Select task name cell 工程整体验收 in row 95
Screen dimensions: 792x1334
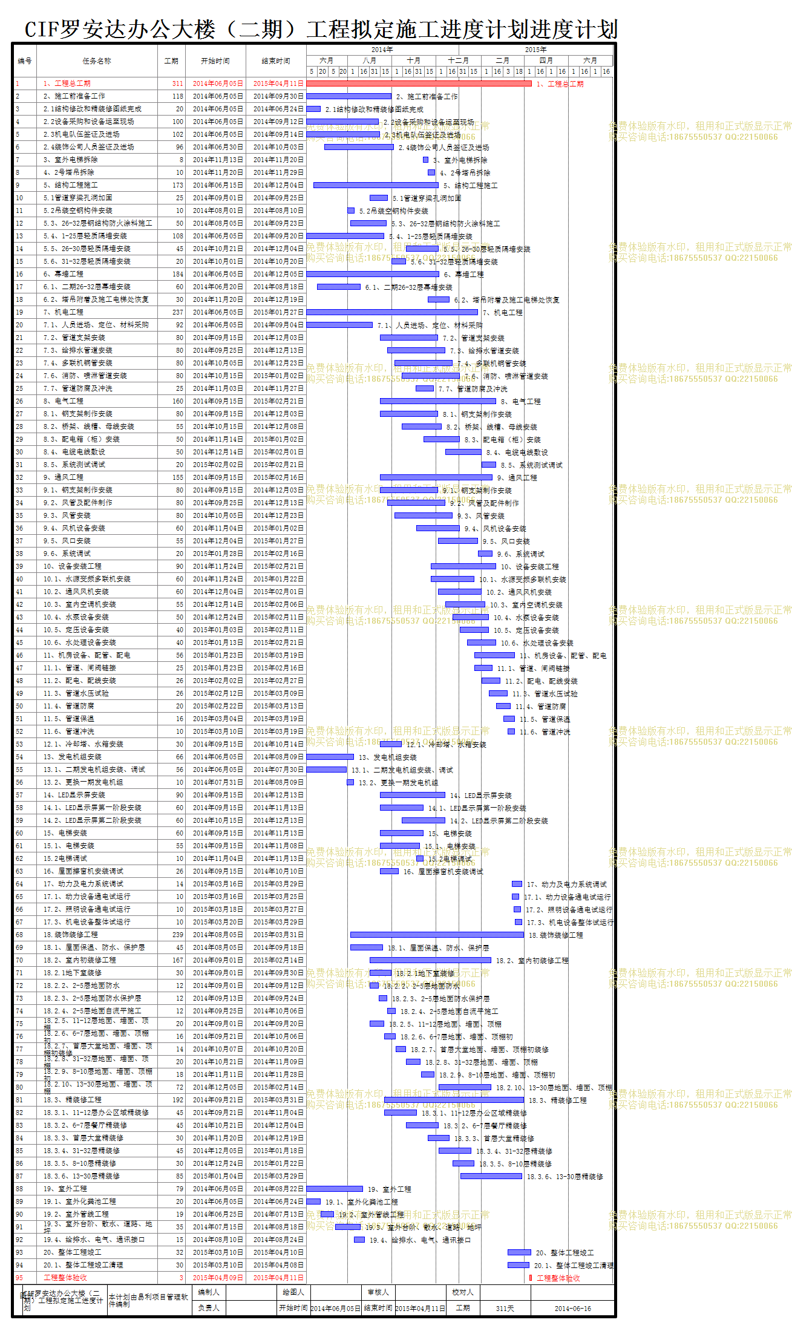pyautogui.click(x=97, y=1278)
